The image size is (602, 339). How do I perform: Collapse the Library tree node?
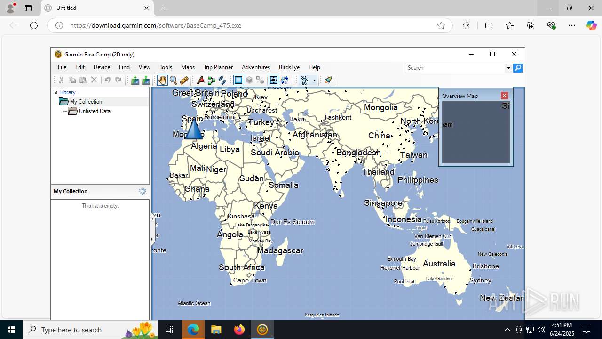[x=56, y=93]
